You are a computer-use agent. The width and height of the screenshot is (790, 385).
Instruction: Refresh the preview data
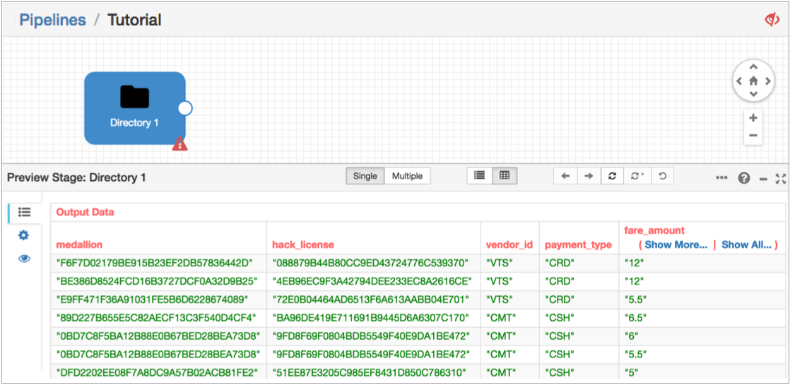pos(612,177)
